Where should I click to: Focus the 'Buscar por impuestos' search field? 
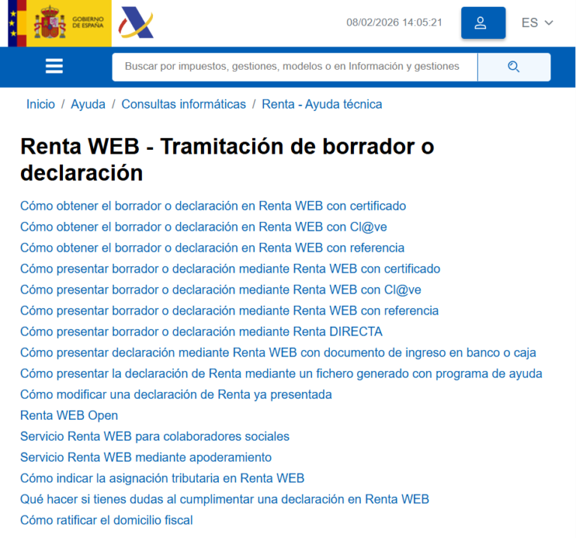(295, 67)
